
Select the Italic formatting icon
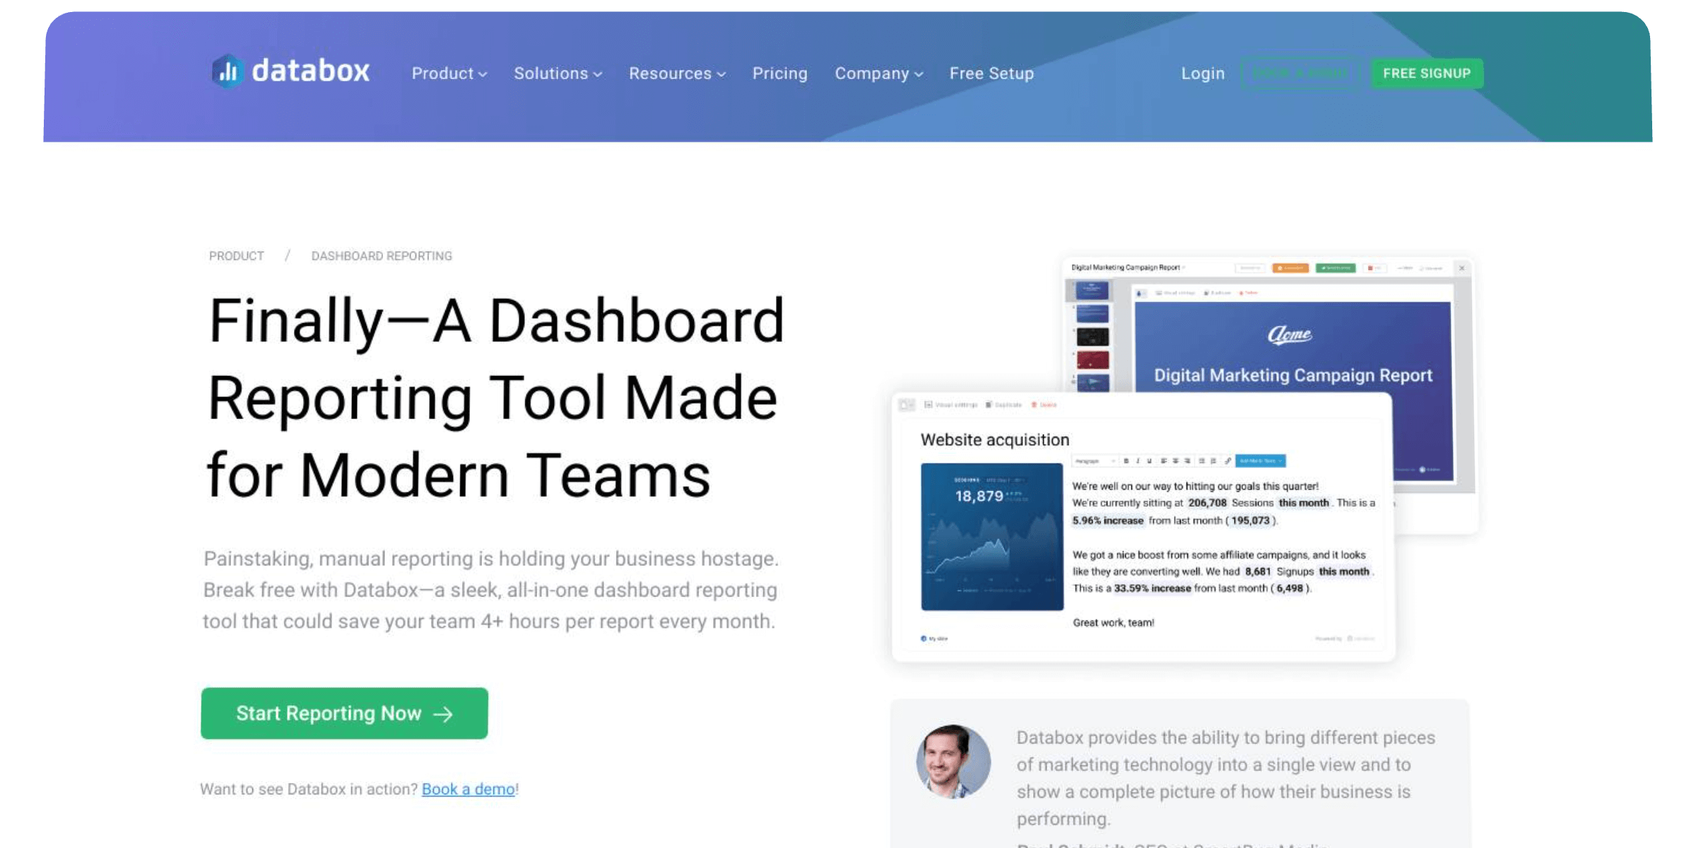click(x=1138, y=461)
